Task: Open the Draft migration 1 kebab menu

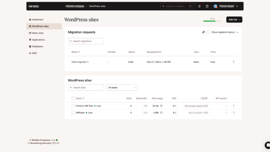Action: tap(234, 62)
